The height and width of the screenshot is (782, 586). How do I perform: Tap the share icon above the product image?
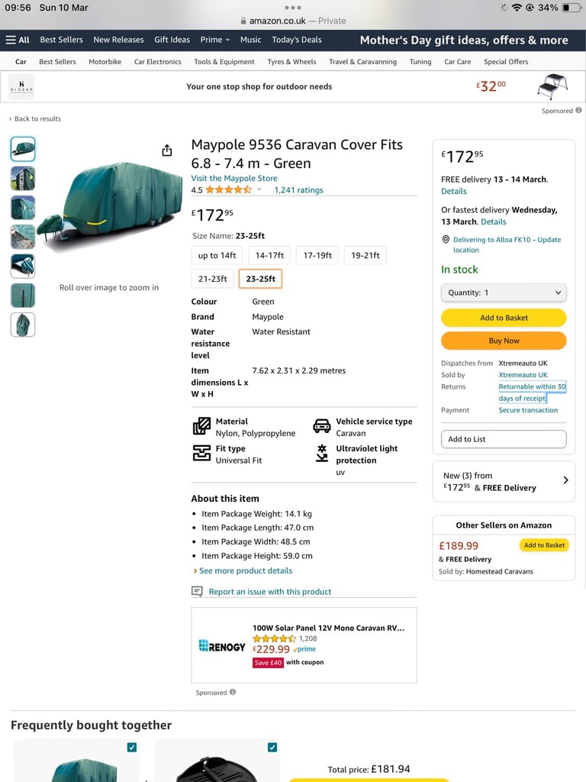pos(166,150)
